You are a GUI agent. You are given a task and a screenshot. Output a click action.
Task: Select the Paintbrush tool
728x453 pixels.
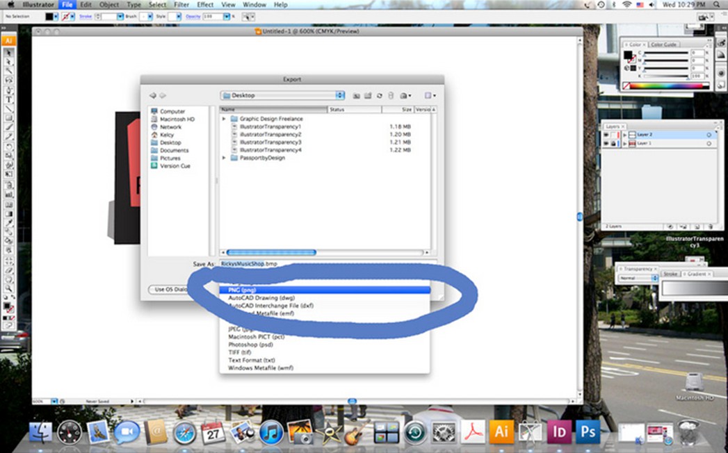coord(8,128)
